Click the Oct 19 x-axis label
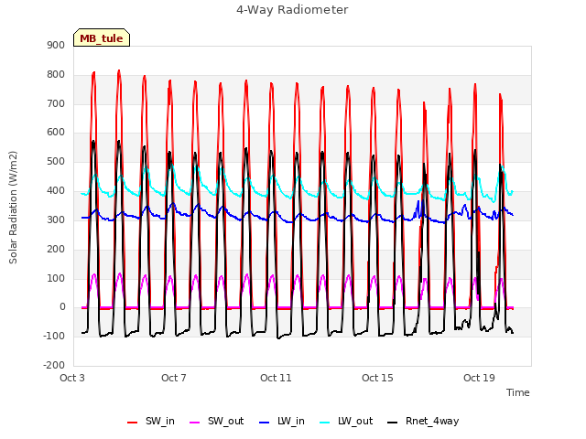This screenshot has width=586, height=439. point(479,378)
